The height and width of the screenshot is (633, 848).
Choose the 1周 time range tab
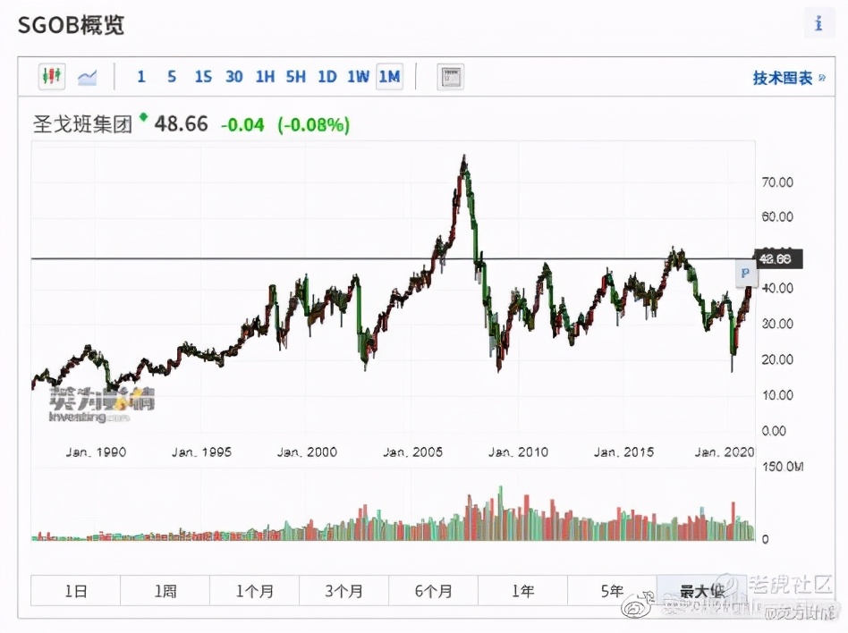(165, 591)
